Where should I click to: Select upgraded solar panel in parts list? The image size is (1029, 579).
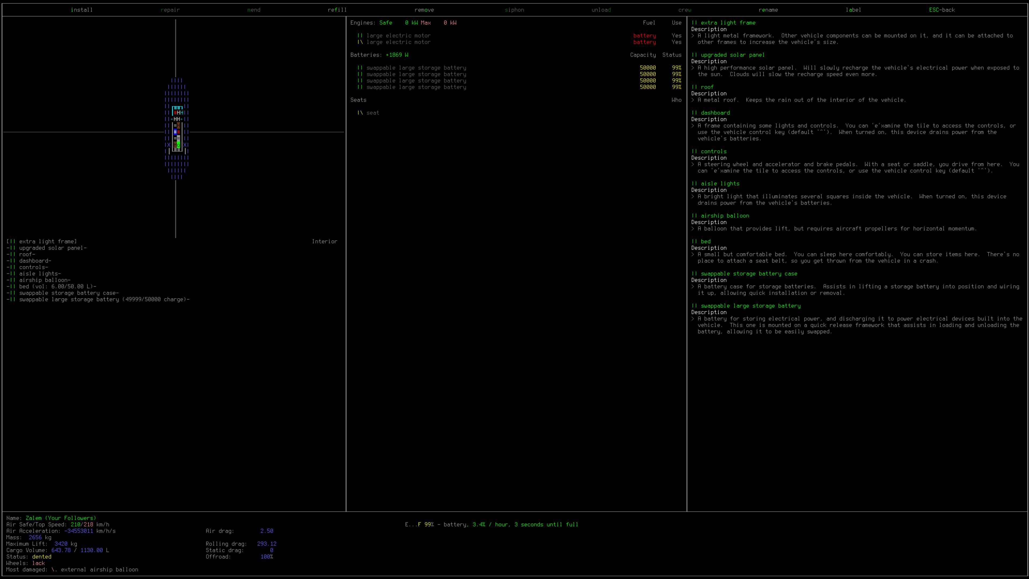coord(52,248)
